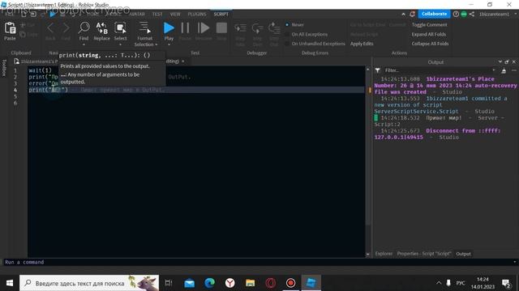Switch to the TEST ribbon tab
This screenshot has height=291, width=519.
coord(157,15)
